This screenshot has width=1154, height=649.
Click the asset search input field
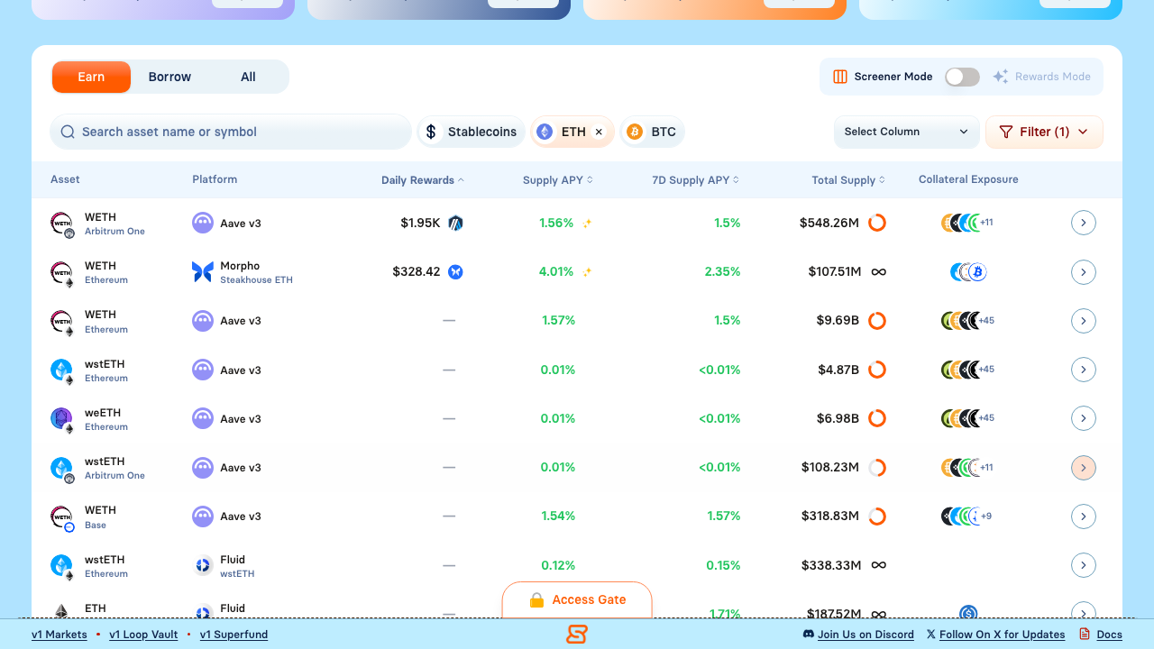tap(231, 132)
